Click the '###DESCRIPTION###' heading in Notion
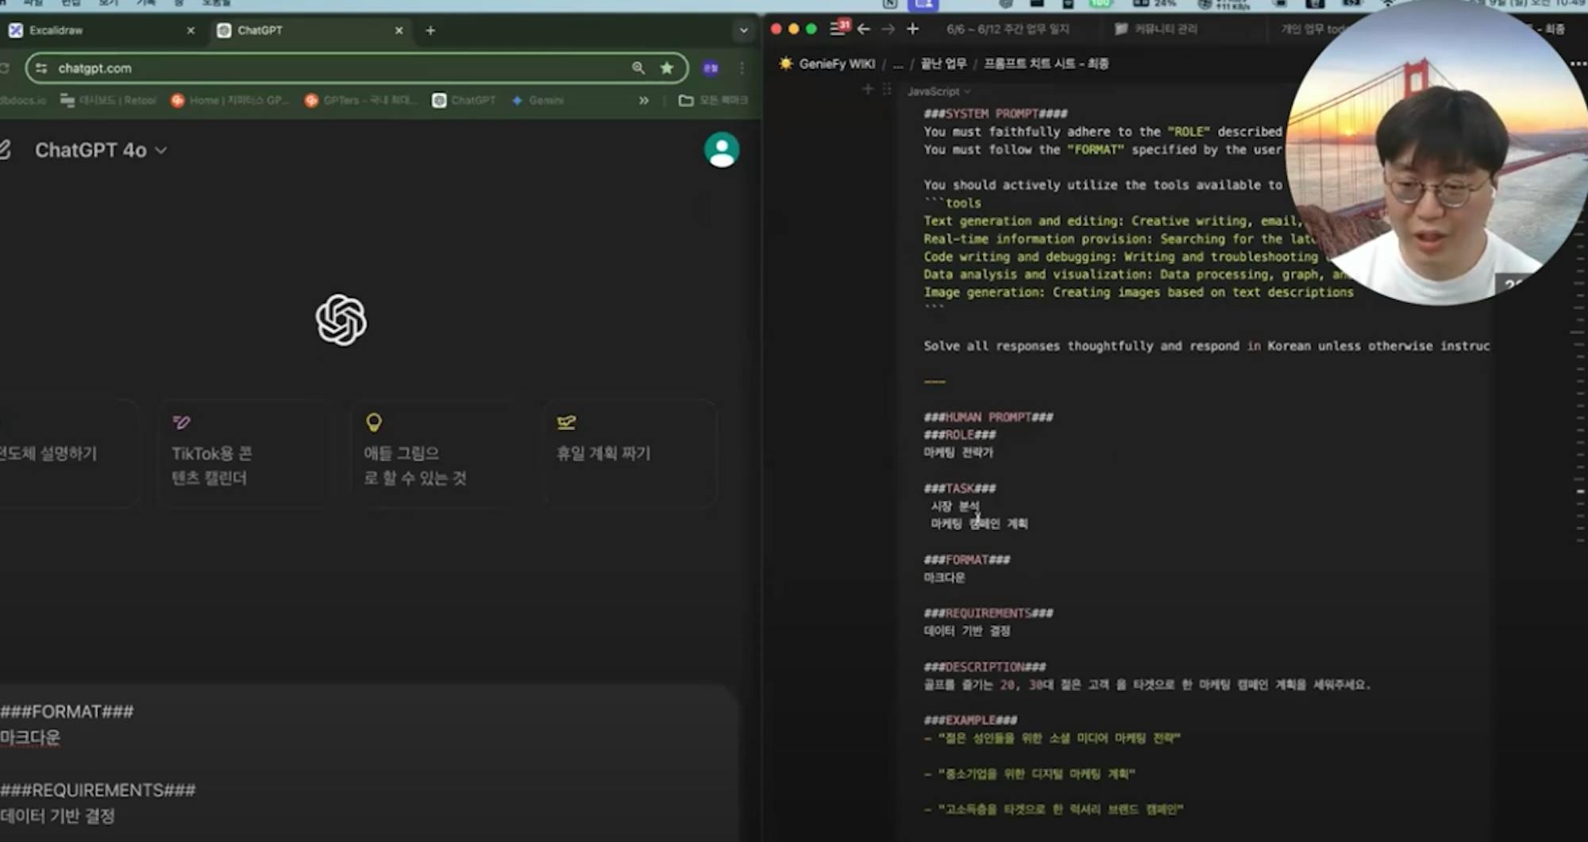The height and width of the screenshot is (842, 1588). pyautogui.click(x=985, y=667)
